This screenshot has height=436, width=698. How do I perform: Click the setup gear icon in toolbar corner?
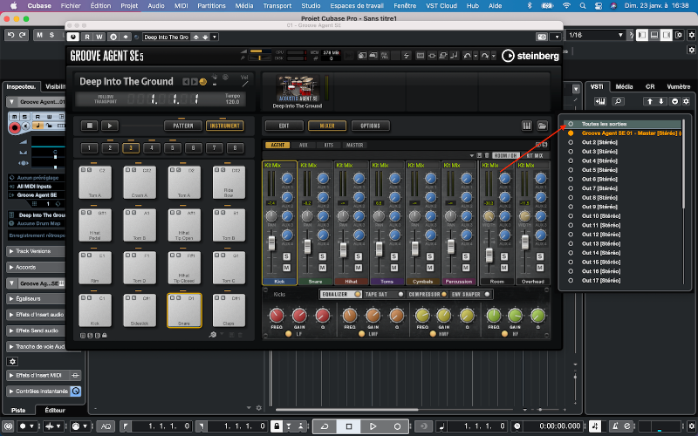(691, 35)
